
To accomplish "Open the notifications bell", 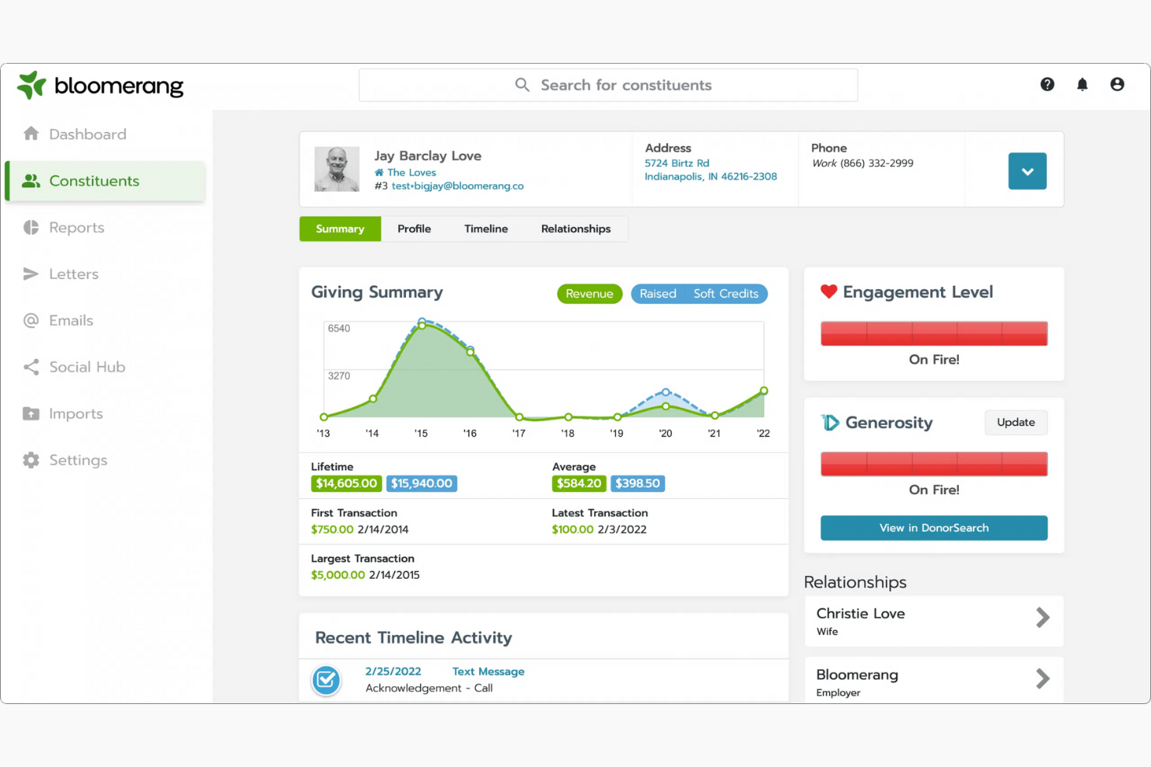I will [x=1082, y=85].
